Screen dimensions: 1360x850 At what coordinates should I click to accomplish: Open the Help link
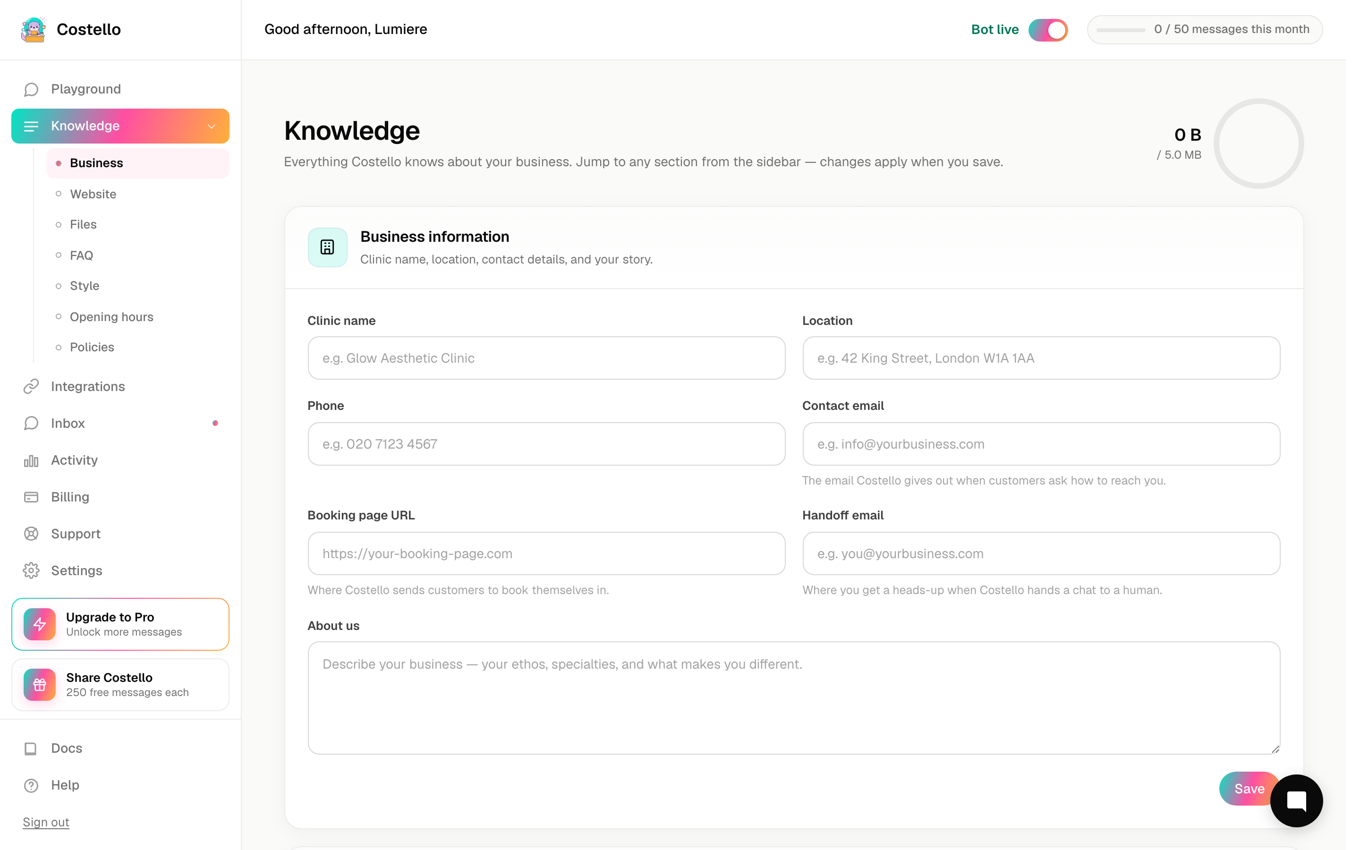click(120, 785)
